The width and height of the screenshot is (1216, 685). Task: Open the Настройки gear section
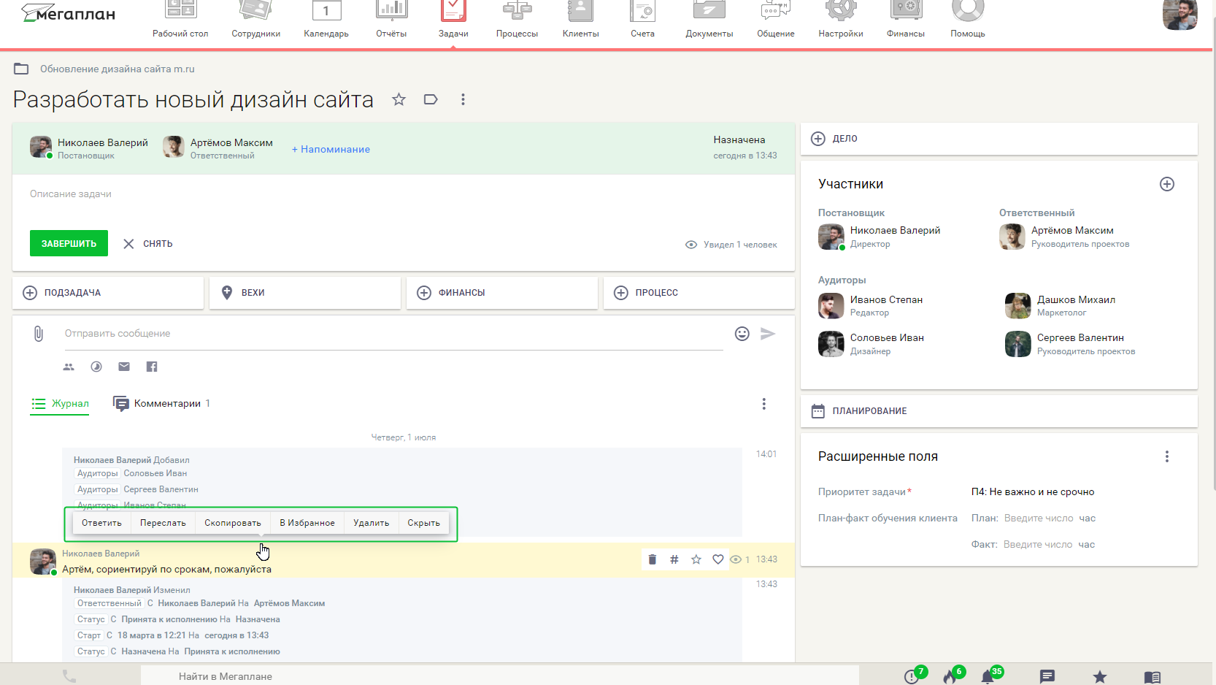(840, 20)
